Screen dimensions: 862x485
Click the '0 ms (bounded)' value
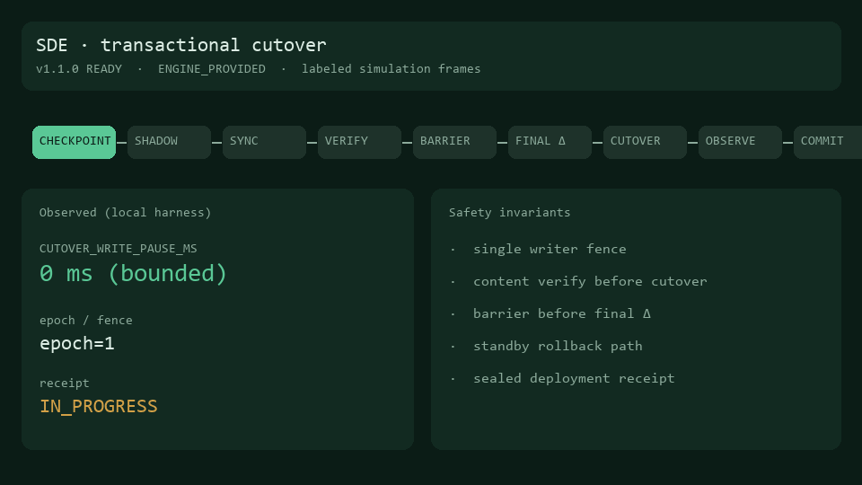pos(133,273)
